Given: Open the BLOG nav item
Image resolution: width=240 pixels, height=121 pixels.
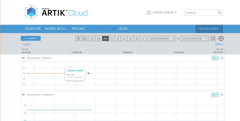Looking at the screenshot, I should (x=123, y=29).
